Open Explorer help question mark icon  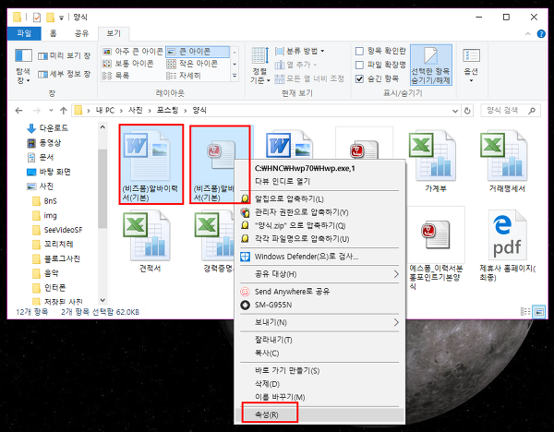point(541,34)
